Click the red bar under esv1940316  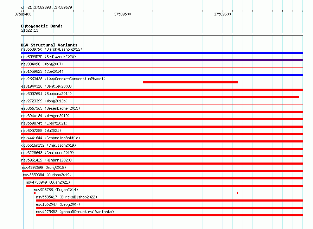(x=162, y=90)
